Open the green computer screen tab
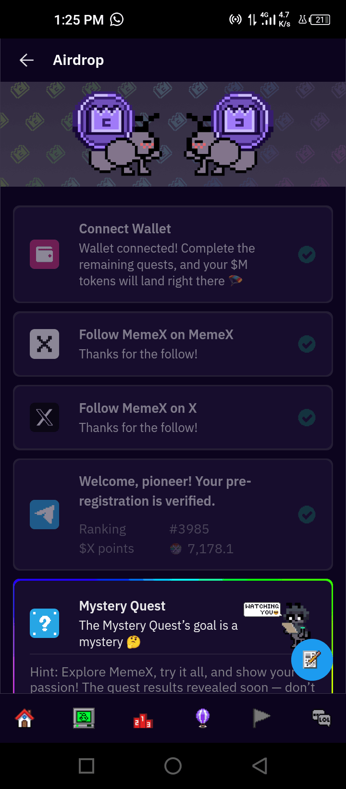The image size is (346, 789). pos(84,718)
